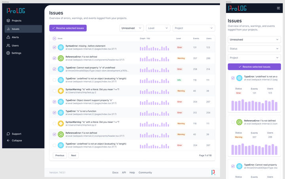Open Users in the sidebar menu
This screenshot has width=285, height=179.
coord(23,45)
